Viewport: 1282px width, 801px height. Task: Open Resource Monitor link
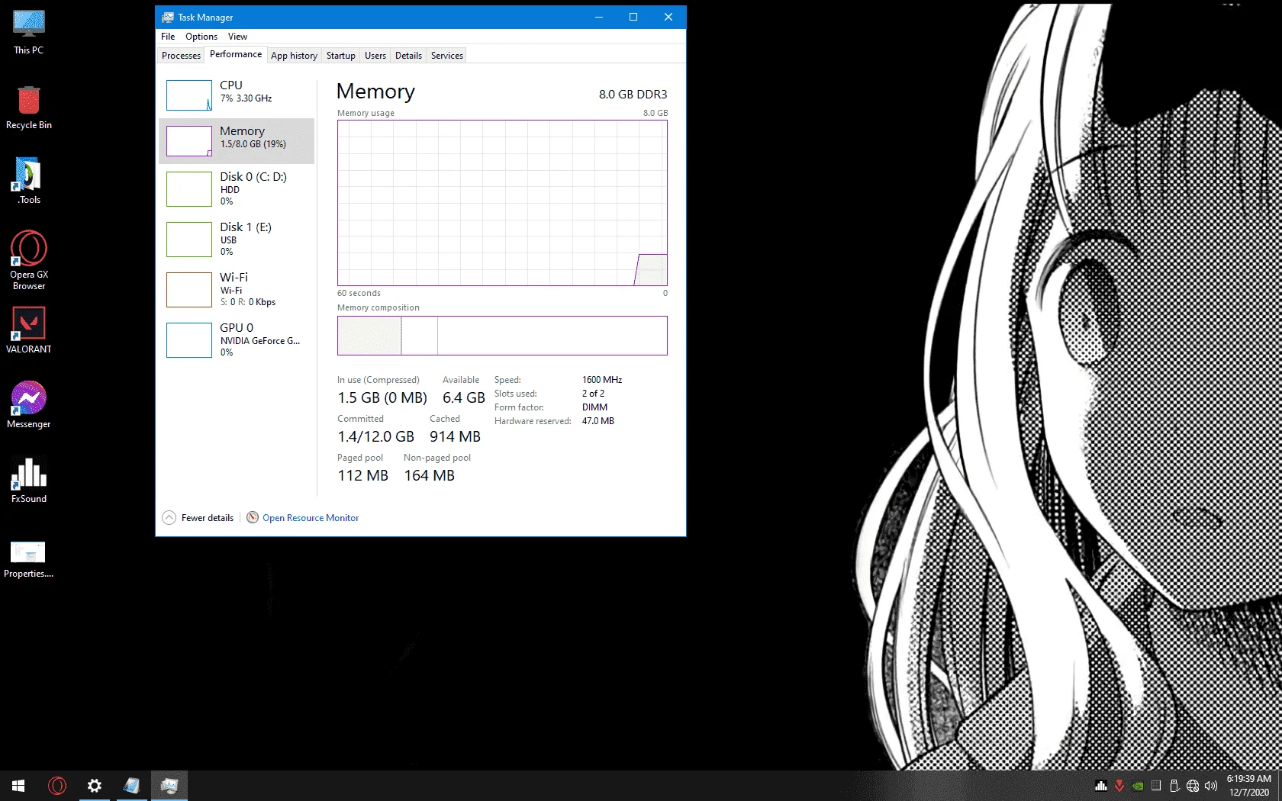tap(311, 518)
